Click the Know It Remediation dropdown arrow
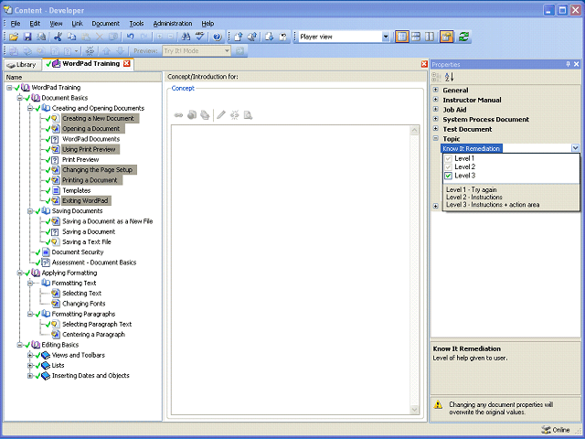 click(x=575, y=148)
